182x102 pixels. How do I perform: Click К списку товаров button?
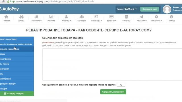(17, 93)
